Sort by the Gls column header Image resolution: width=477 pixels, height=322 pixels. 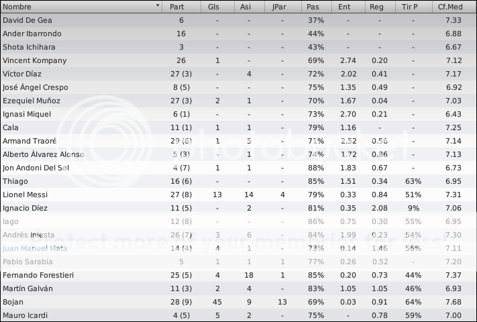click(217, 7)
